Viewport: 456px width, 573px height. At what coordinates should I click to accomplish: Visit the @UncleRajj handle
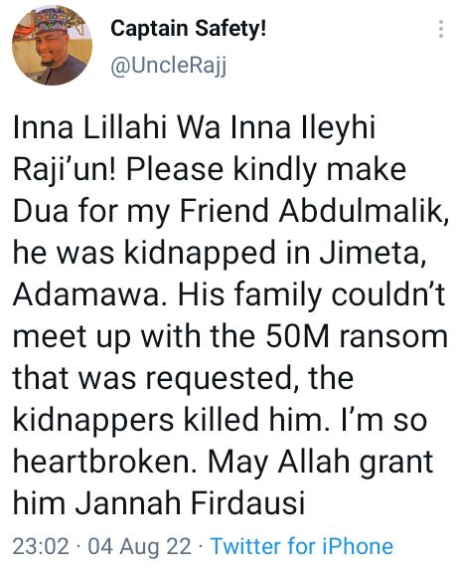tap(169, 66)
